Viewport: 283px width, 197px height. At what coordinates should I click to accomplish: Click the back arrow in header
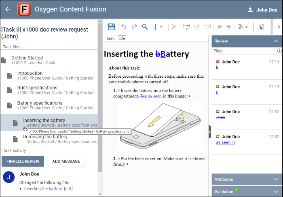[x=8, y=9]
